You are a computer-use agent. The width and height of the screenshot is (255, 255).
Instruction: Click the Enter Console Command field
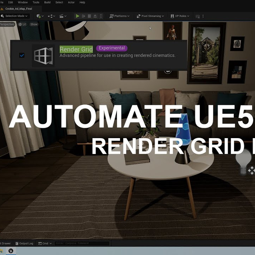[82, 243]
